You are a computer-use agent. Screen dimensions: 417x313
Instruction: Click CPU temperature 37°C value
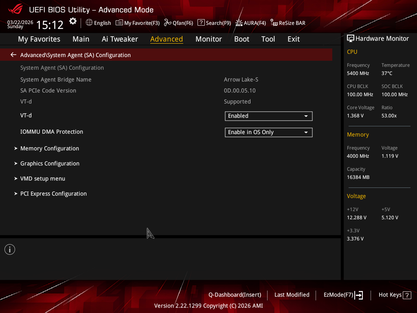coord(387,73)
